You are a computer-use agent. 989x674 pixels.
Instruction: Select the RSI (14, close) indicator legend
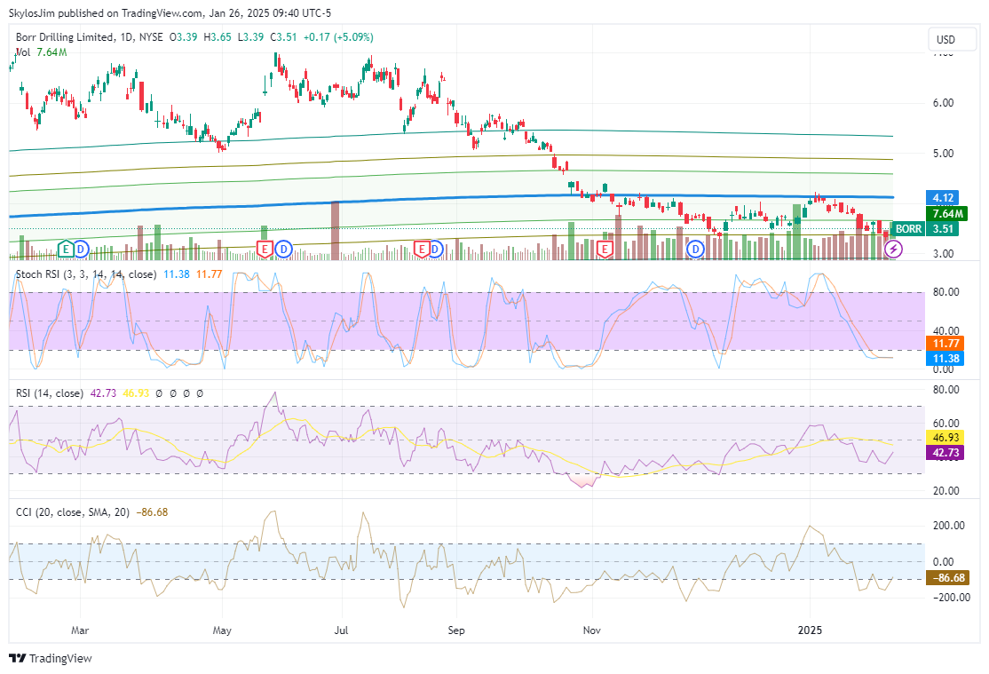point(49,393)
